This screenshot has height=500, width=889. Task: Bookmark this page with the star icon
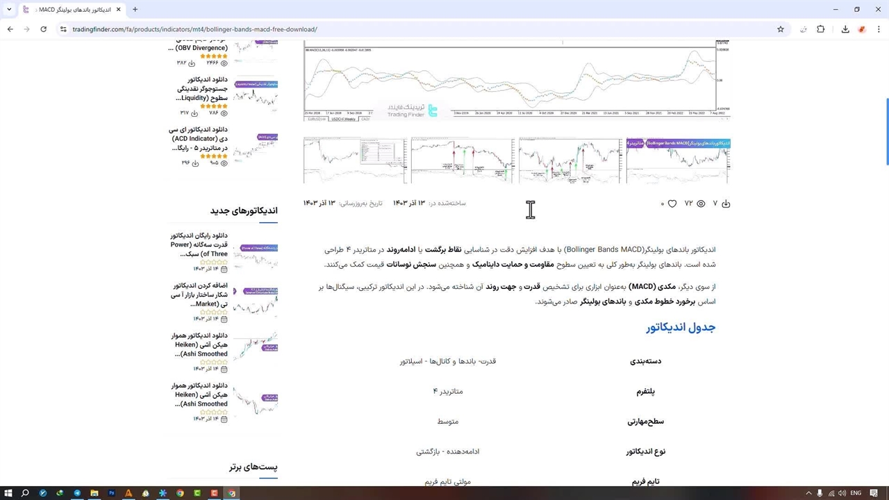coord(781,29)
